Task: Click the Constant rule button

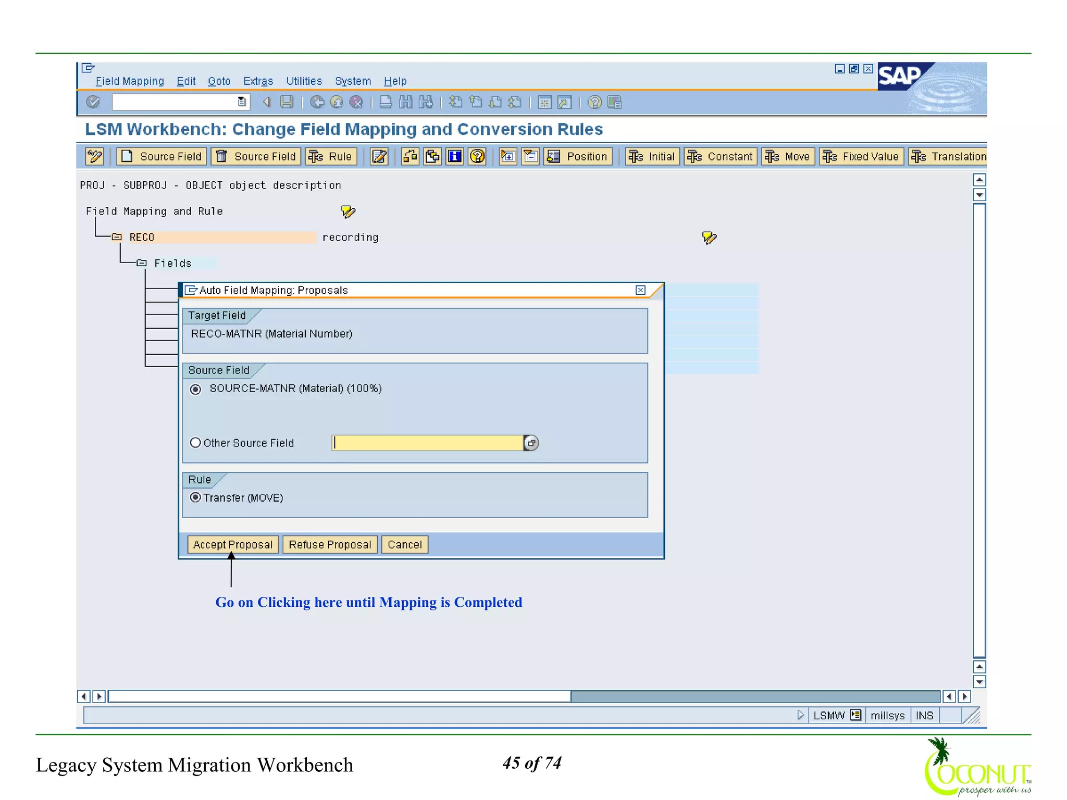Action: (x=721, y=156)
